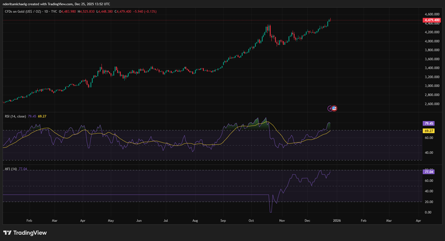Click the 2,600.000 price scale label
The image size is (445, 241).
[431, 104]
